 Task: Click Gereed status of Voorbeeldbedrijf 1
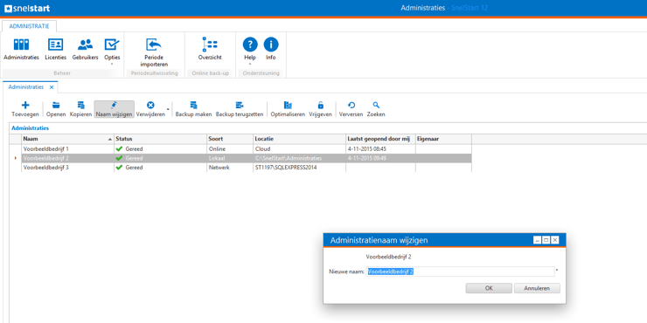click(x=160, y=148)
